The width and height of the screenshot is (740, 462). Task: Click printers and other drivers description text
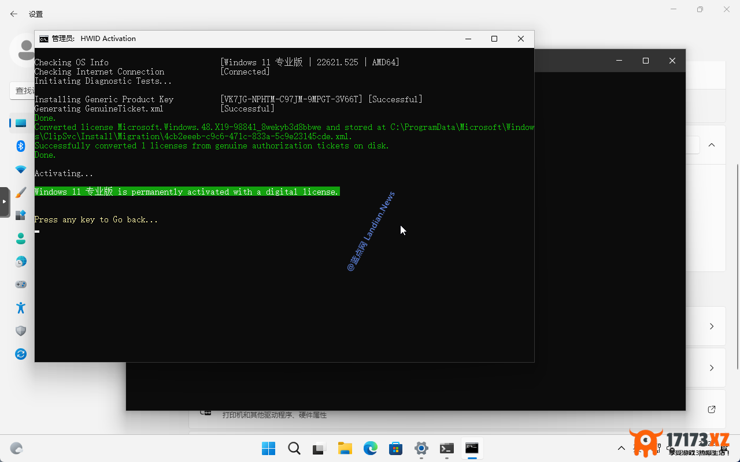[275, 415]
